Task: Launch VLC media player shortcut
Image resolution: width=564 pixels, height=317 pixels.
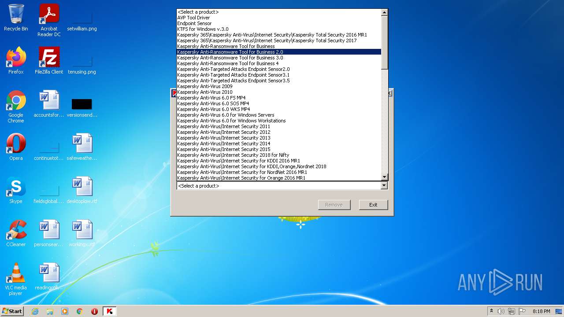Action: tap(16, 279)
